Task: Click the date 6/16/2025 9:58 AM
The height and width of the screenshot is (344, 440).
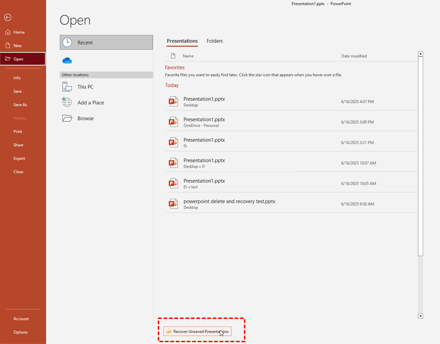Action: tap(357, 204)
